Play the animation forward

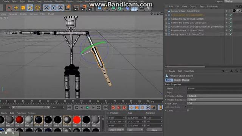87,107
